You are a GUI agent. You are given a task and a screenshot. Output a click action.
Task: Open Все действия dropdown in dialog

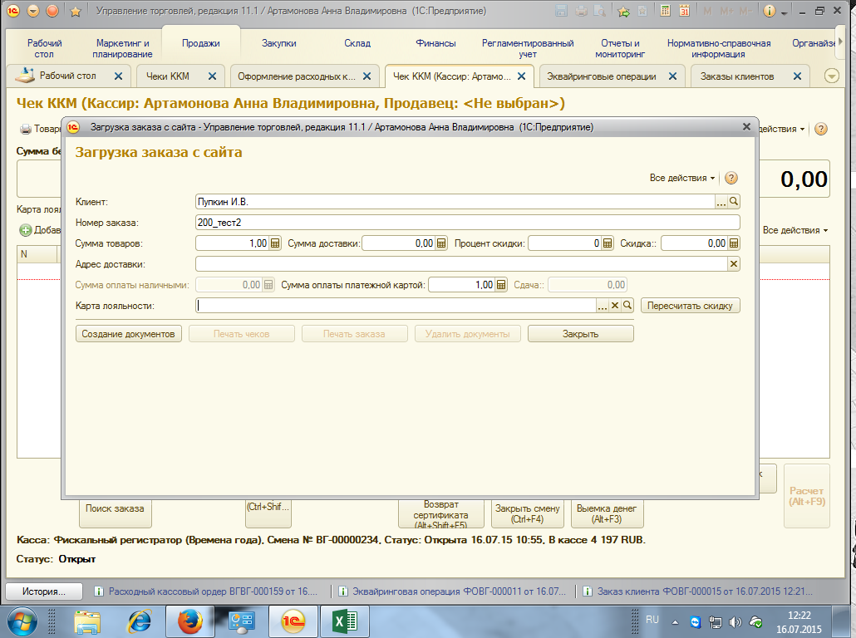click(681, 178)
